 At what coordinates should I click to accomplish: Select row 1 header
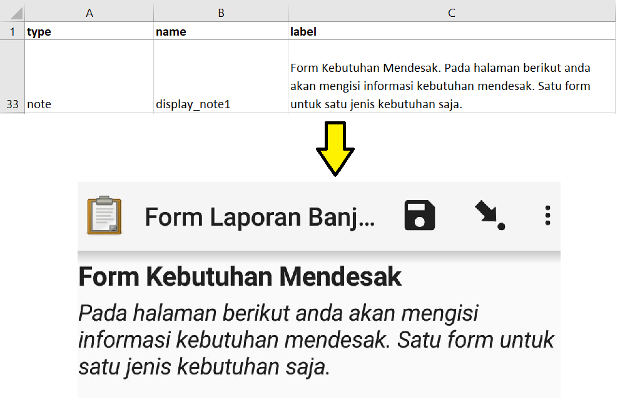[13, 31]
